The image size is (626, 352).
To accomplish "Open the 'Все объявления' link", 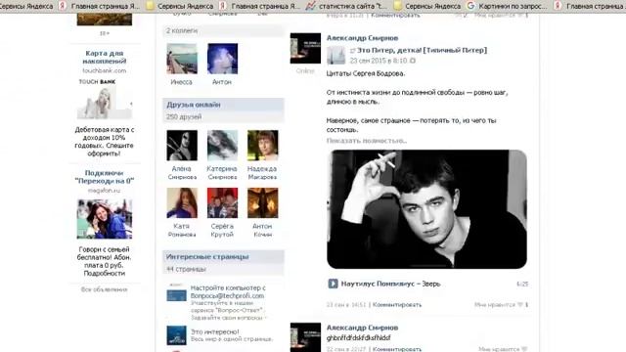I will pos(105,289).
